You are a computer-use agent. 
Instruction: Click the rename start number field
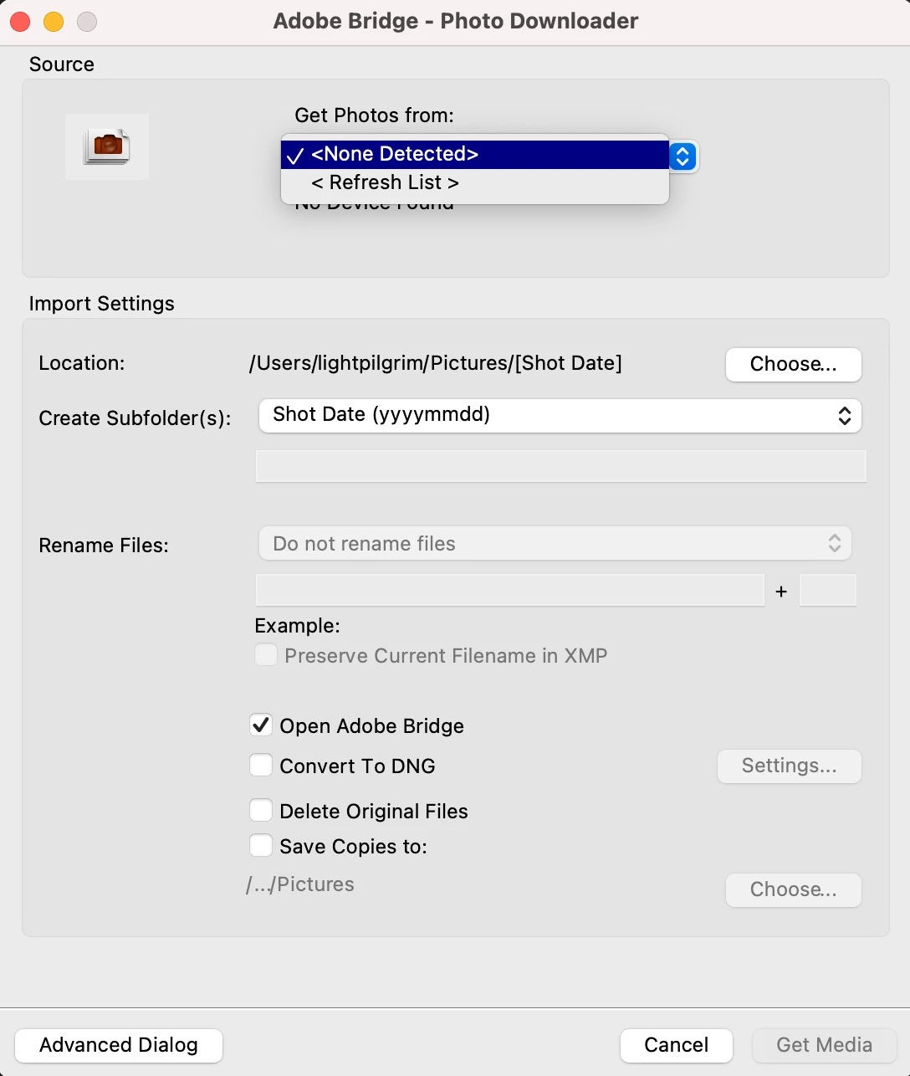coord(828,590)
